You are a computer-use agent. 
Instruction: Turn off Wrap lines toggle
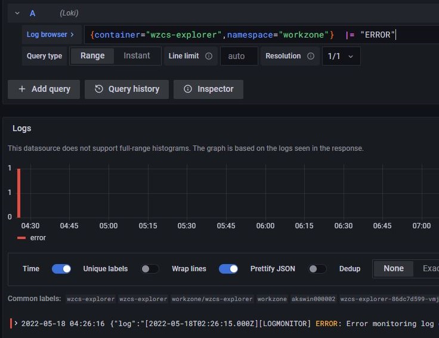point(228,269)
